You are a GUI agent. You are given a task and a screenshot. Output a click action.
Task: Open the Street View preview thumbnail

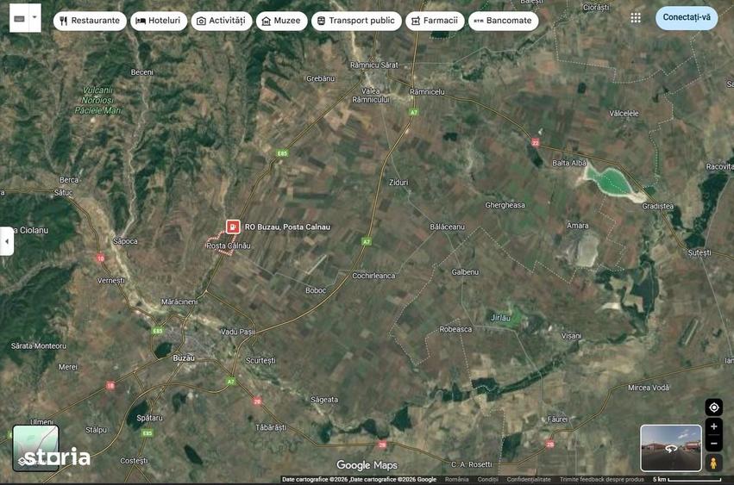coord(671,448)
